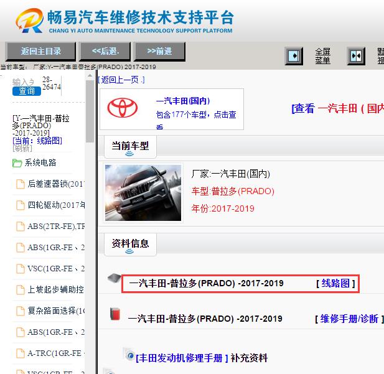Image resolution: width=384 pixels, height=374 pixels.
Task: Open the 维修手册/诊断 link
Action: click(x=349, y=319)
